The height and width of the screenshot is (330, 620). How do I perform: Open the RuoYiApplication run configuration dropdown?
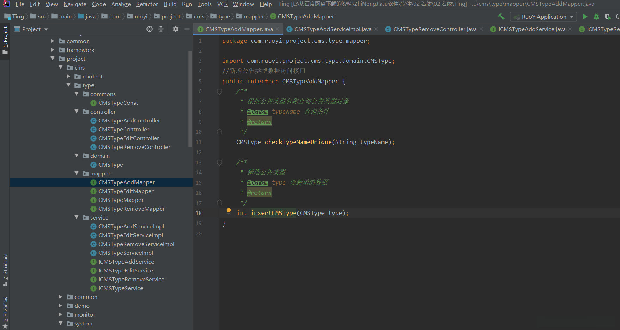(543, 17)
